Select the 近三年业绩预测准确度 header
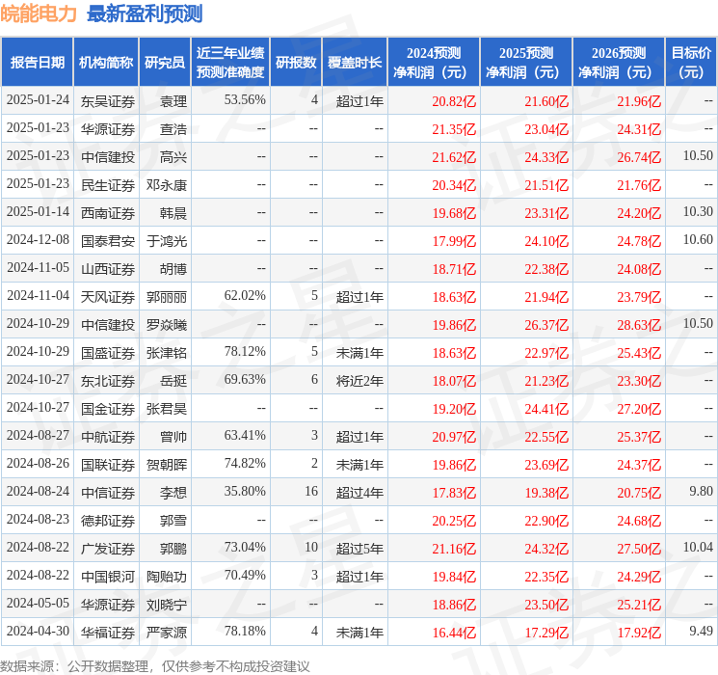The image size is (718, 675). 230,63
